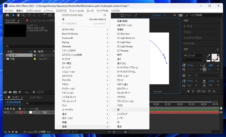Click the project panel search field
This screenshot has height=137, width=226.
(x=29, y=47)
